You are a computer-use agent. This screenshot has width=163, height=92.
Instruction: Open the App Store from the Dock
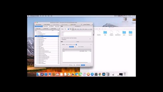point(92,74)
